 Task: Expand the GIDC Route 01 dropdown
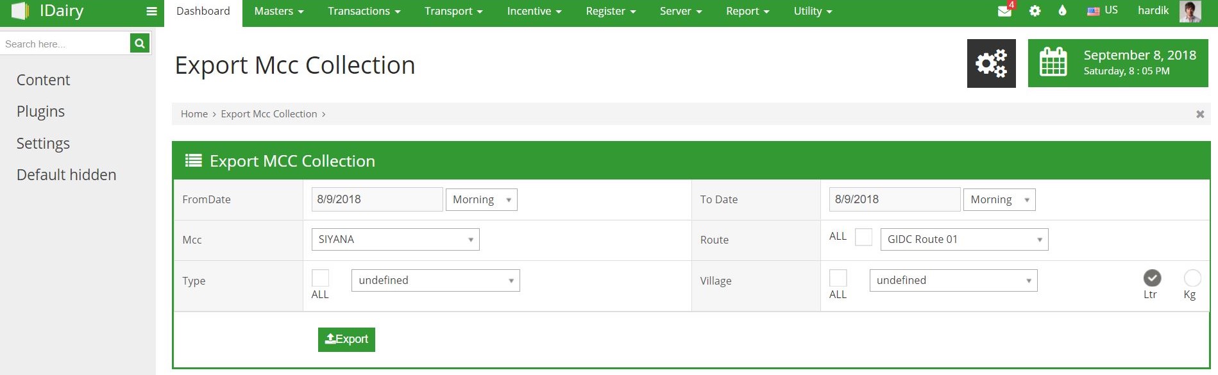(964, 239)
